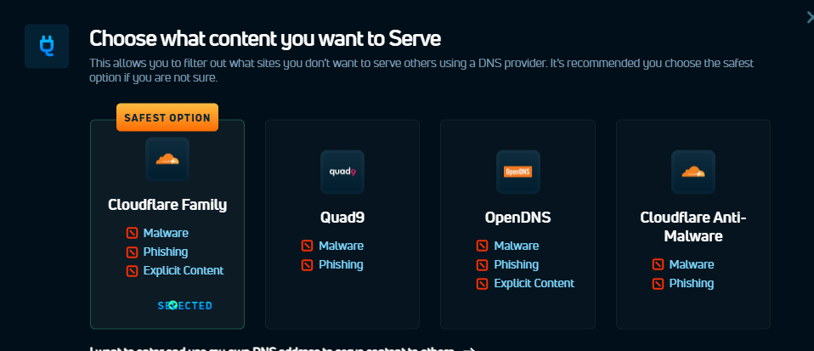Click the blue plug icon in header
Screen dimensions: 814x351
pyautogui.click(x=47, y=46)
